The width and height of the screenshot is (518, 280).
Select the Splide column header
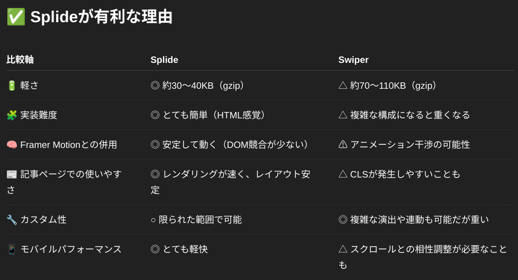tap(164, 60)
